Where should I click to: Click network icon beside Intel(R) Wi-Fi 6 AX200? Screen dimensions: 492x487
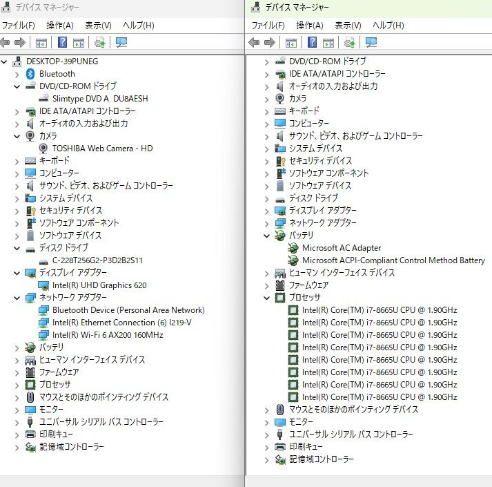tap(43, 335)
